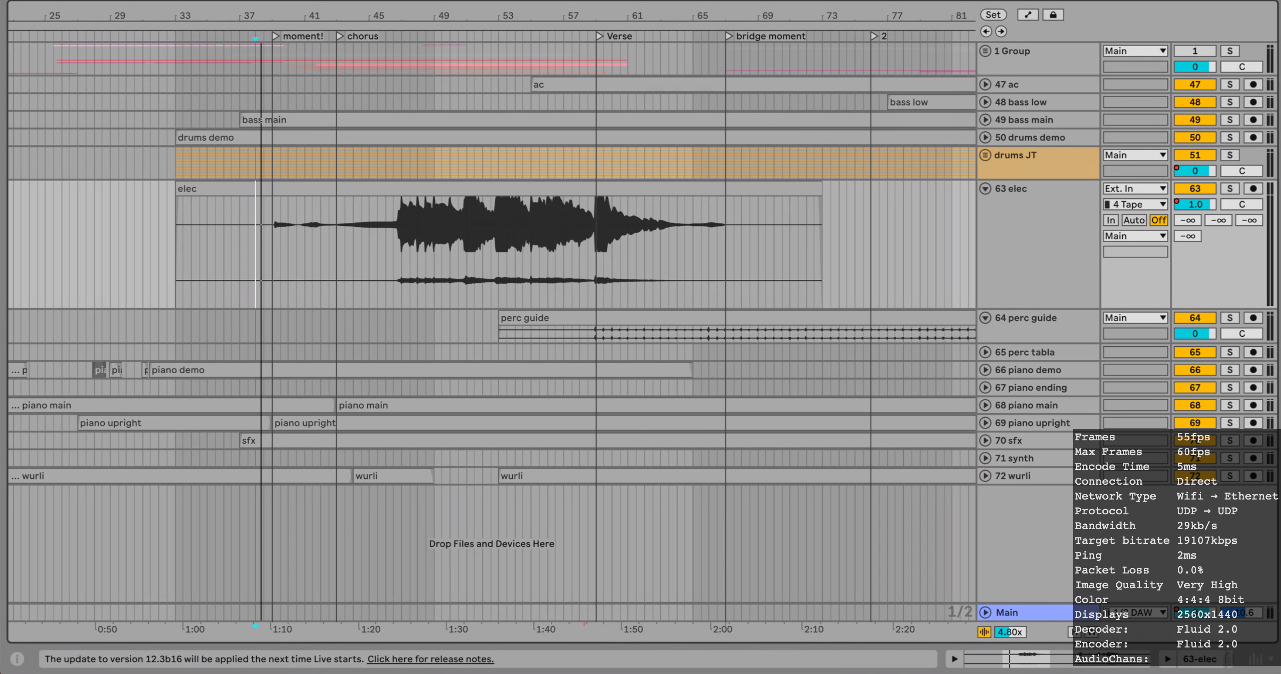Screen dimensions: 1281x674
Task: Jump to next locator arrow
Action: click(1001, 31)
